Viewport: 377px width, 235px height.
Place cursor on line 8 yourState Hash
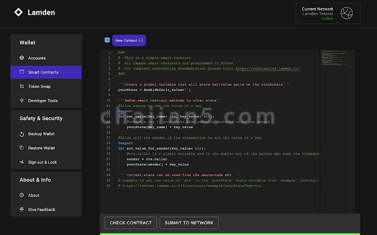click(154, 90)
